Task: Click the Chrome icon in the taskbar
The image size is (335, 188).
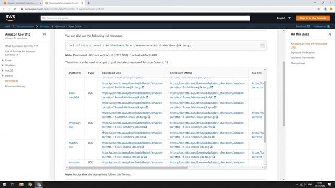Action: (30, 184)
